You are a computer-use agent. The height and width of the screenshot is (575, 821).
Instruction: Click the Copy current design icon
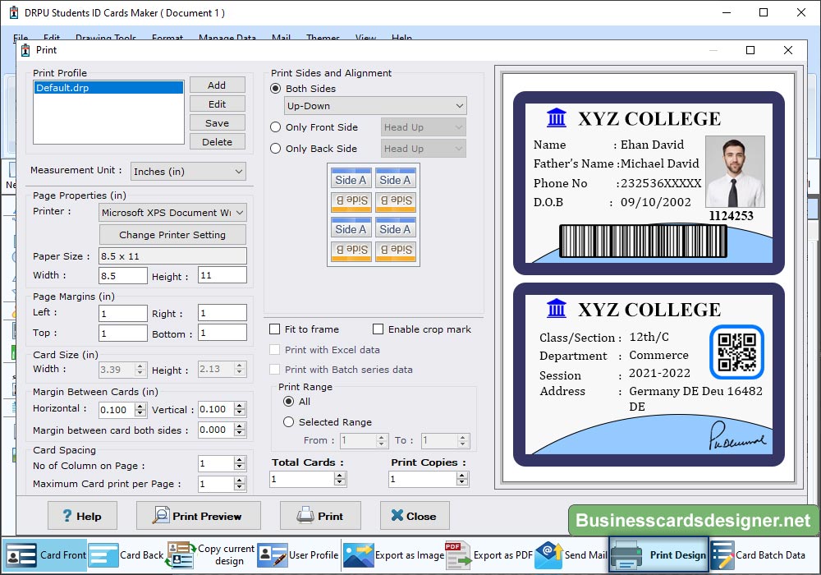click(181, 555)
